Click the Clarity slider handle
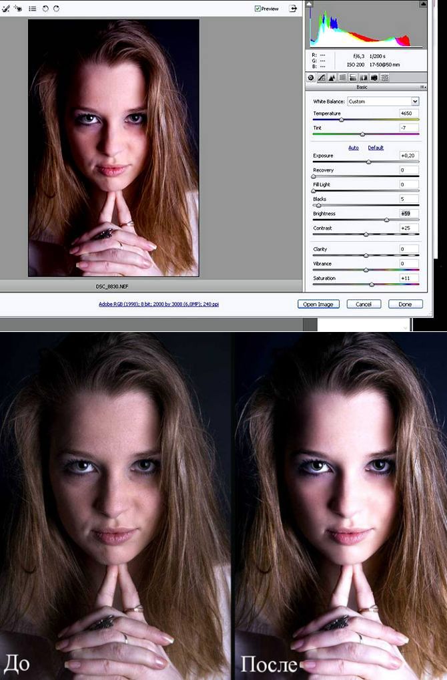This screenshot has width=447, height=680. [x=366, y=255]
